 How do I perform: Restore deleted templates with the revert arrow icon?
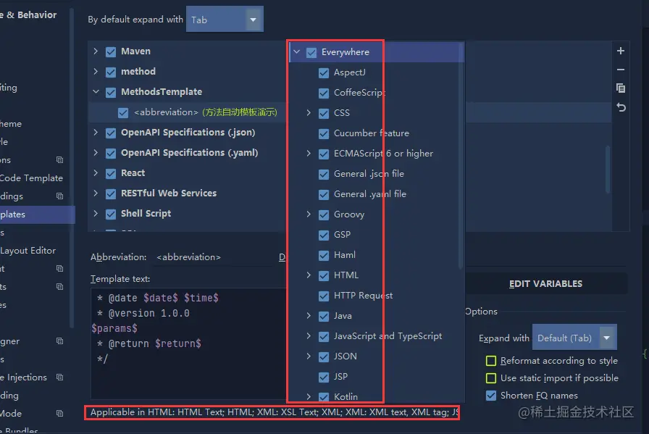click(621, 107)
